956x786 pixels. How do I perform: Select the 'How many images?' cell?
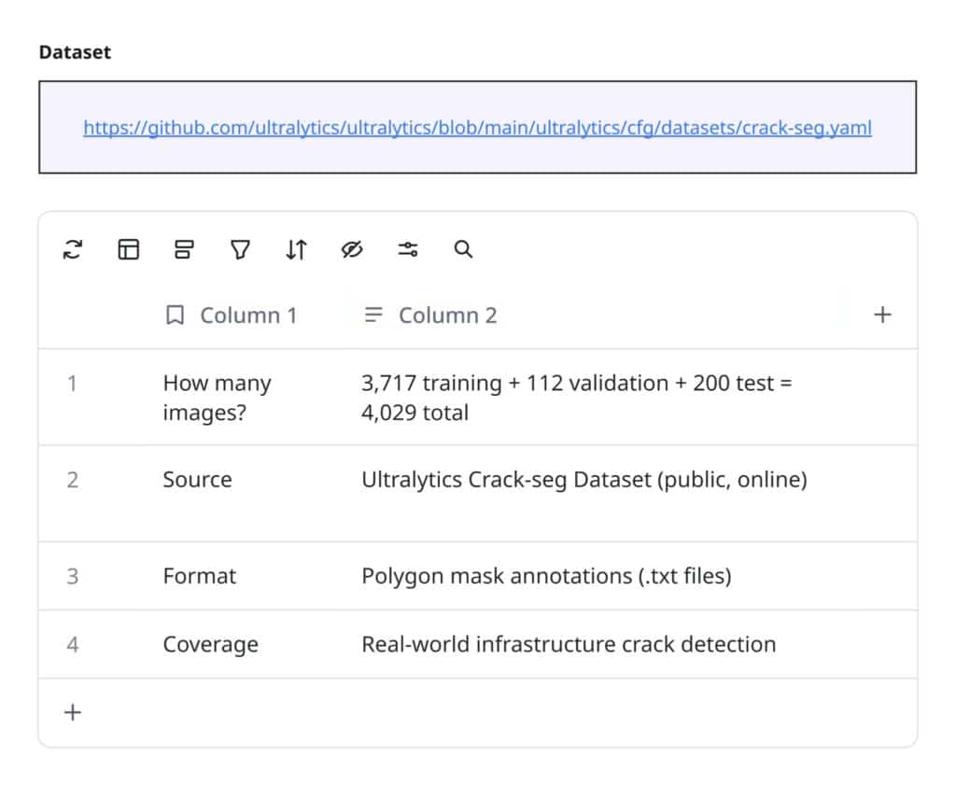tap(218, 398)
